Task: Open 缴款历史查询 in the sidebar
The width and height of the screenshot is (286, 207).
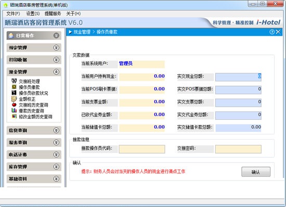Action: coord(31,111)
